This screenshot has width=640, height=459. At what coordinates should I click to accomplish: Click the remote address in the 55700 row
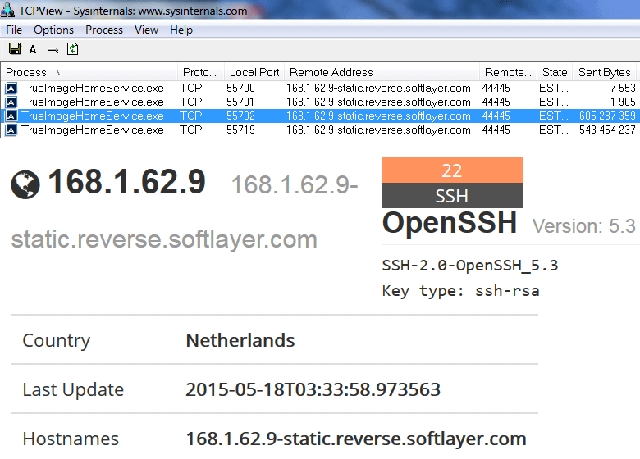(378, 88)
